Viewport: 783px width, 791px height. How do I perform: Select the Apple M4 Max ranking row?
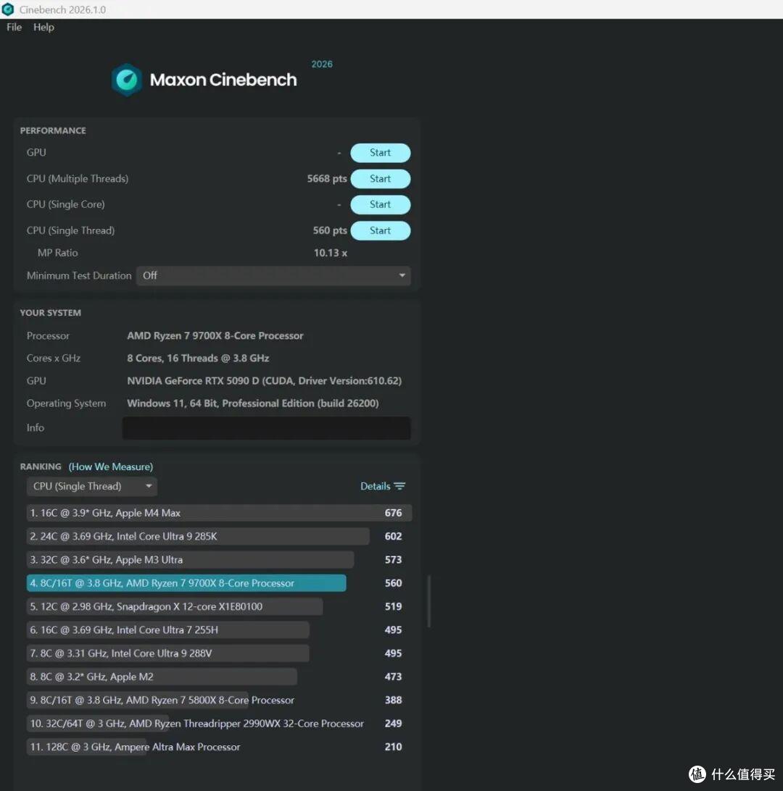click(219, 513)
